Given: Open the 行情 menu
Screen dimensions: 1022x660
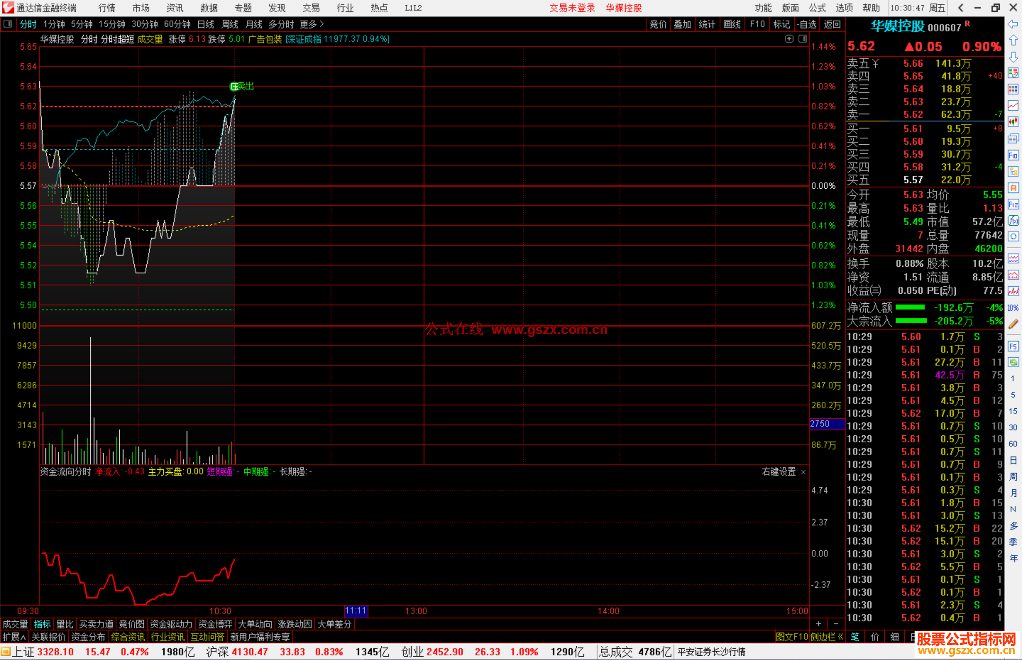Looking at the screenshot, I should [106, 8].
